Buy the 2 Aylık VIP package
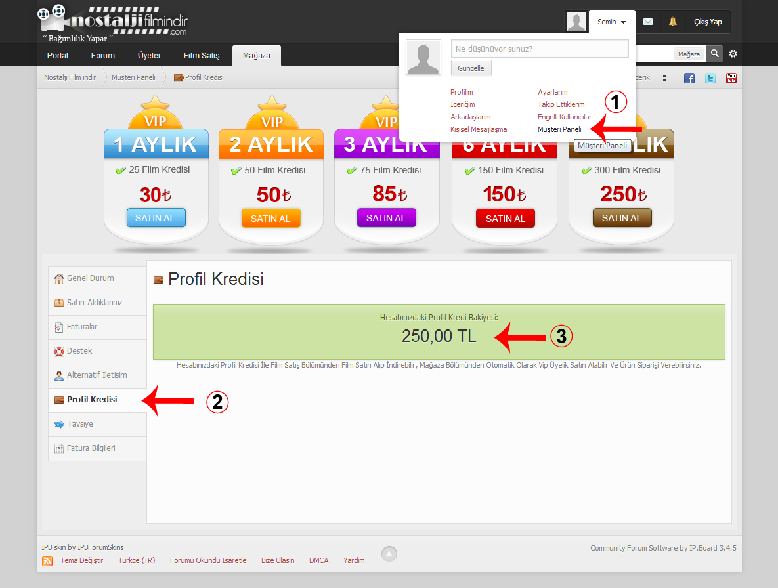778x588 pixels. [271, 218]
